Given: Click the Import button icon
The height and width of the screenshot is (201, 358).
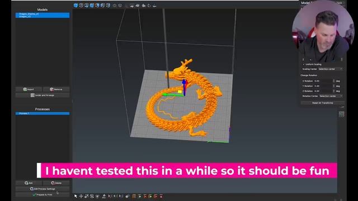Looking at the screenshot, I should click(25, 89).
